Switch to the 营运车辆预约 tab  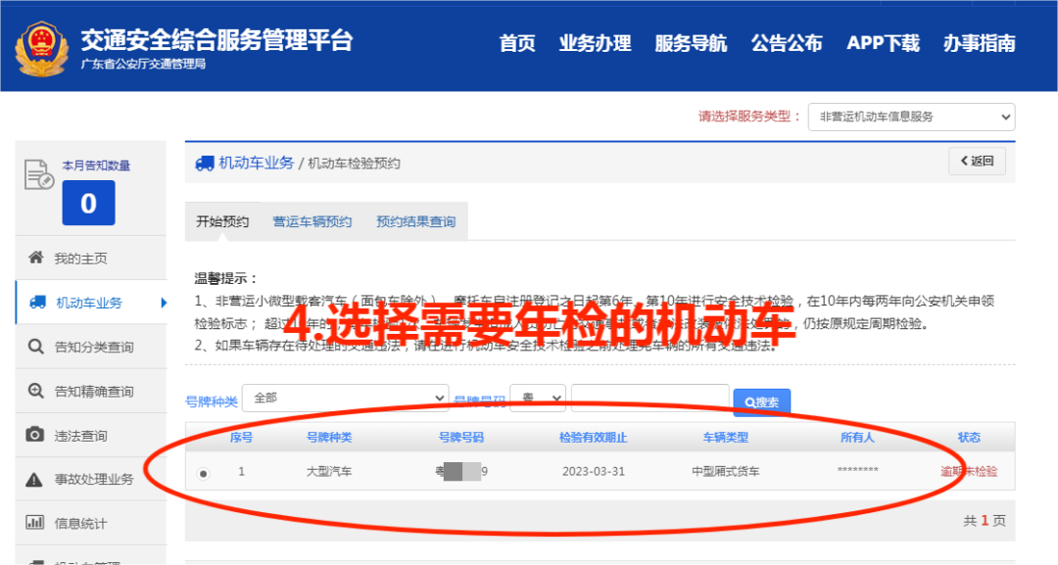tap(313, 221)
